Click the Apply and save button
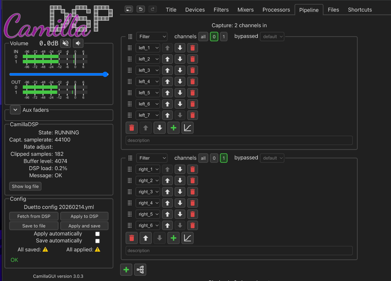This screenshot has height=281, width=391. pos(84,226)
